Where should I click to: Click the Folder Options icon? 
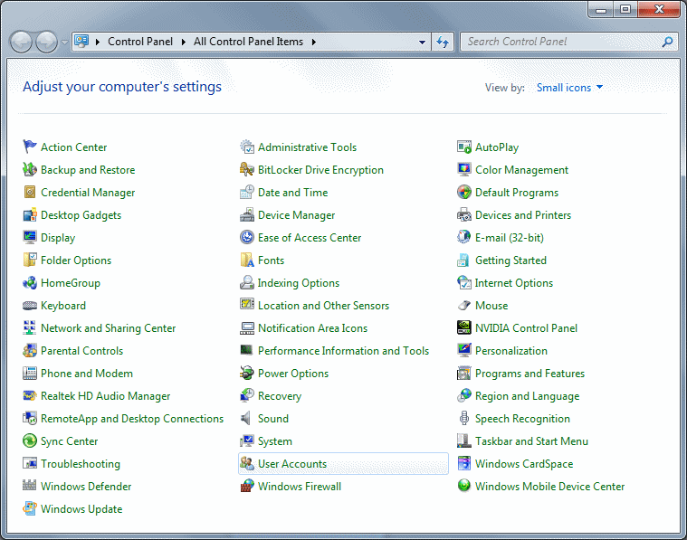[29, 261]
